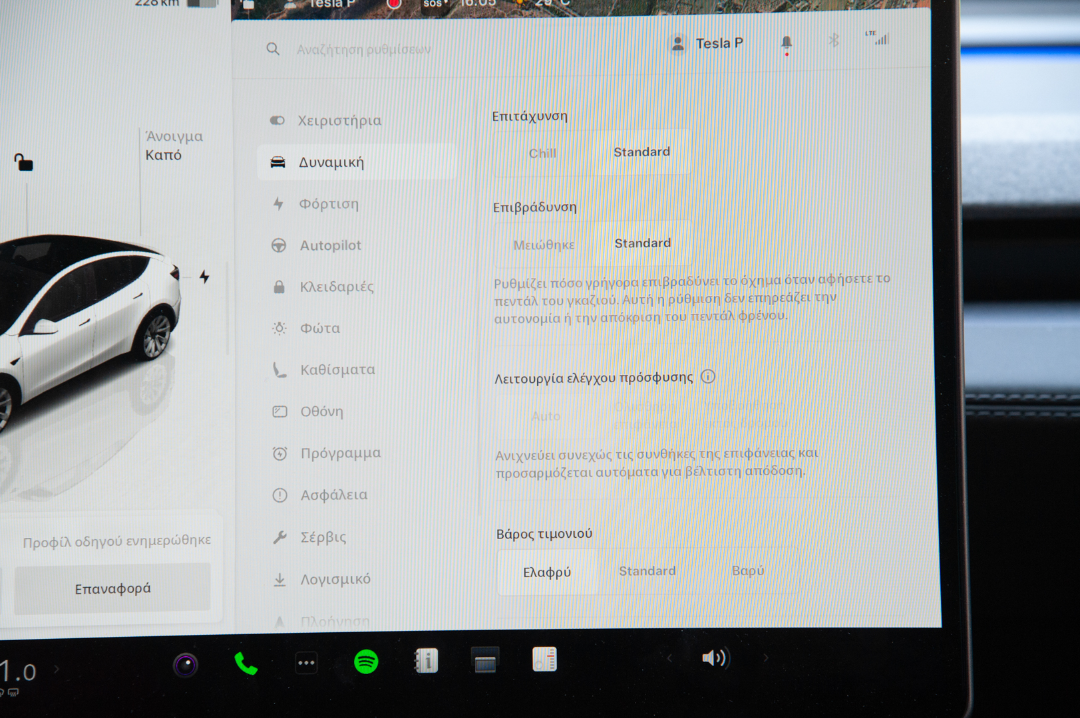Decrease volume with the left arrow

coord(669,658)
